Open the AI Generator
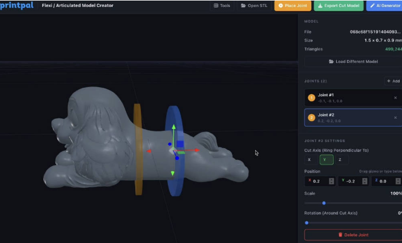 point(385,6)
